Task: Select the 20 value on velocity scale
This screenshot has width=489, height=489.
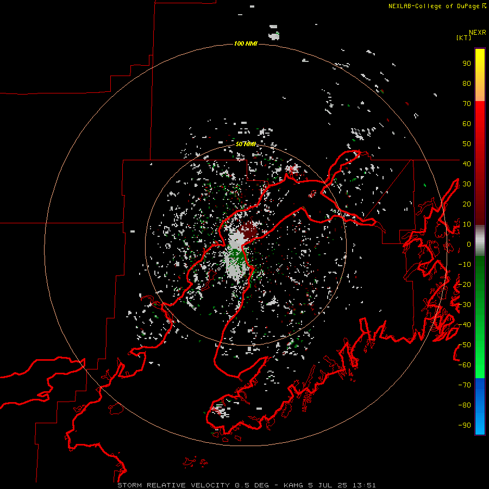Action: click(467, 204)
